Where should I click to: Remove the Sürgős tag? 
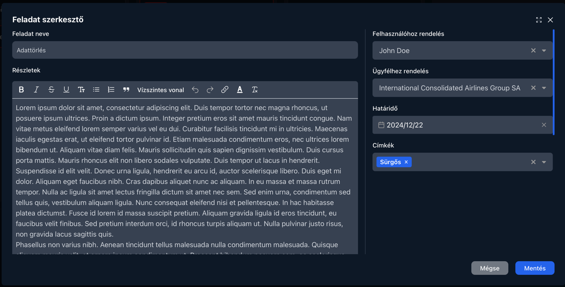406,162
